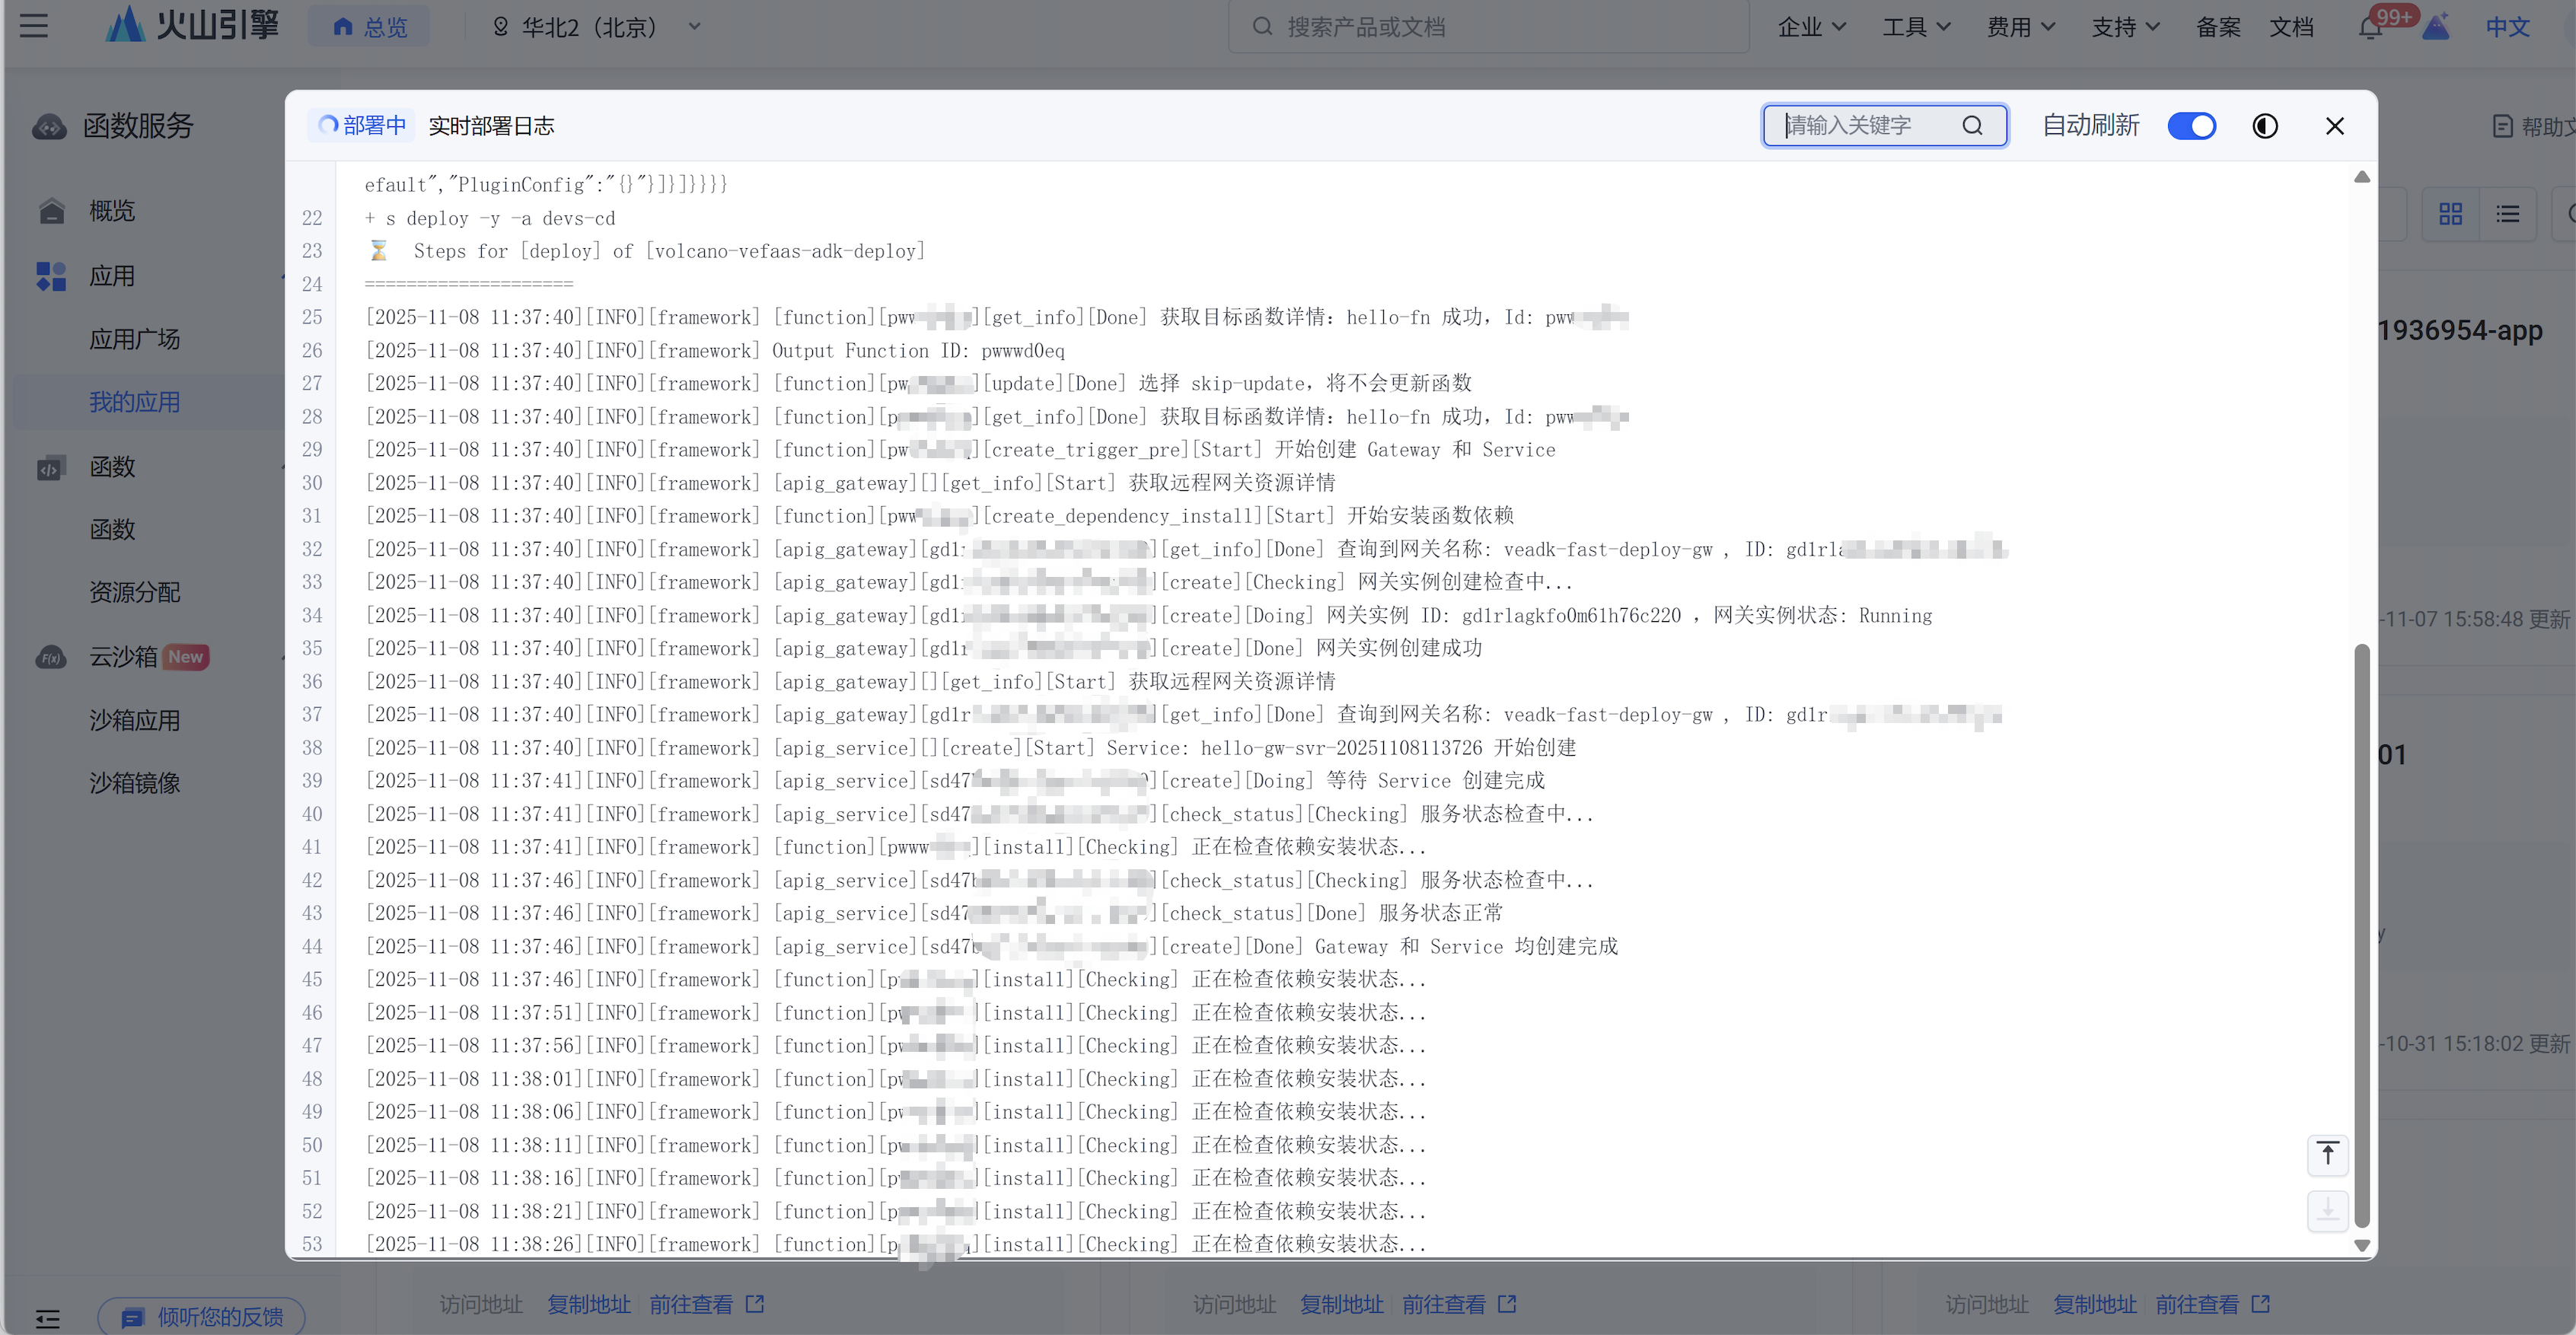Open 沙箱镜像 in the sidebar
2576x1335 pixels.
135,783
